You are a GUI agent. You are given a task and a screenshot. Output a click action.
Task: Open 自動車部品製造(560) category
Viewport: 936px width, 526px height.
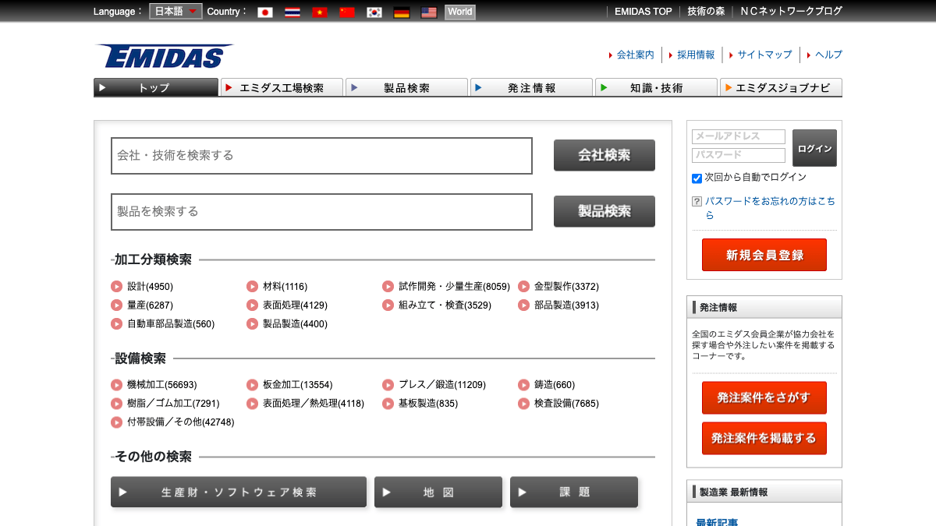click(171, 324)
